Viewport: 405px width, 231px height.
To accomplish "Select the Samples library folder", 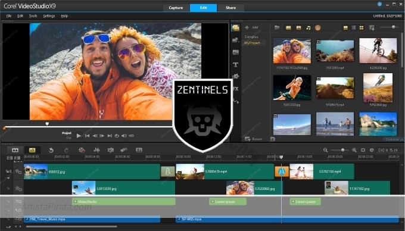I will pos(251,37).
